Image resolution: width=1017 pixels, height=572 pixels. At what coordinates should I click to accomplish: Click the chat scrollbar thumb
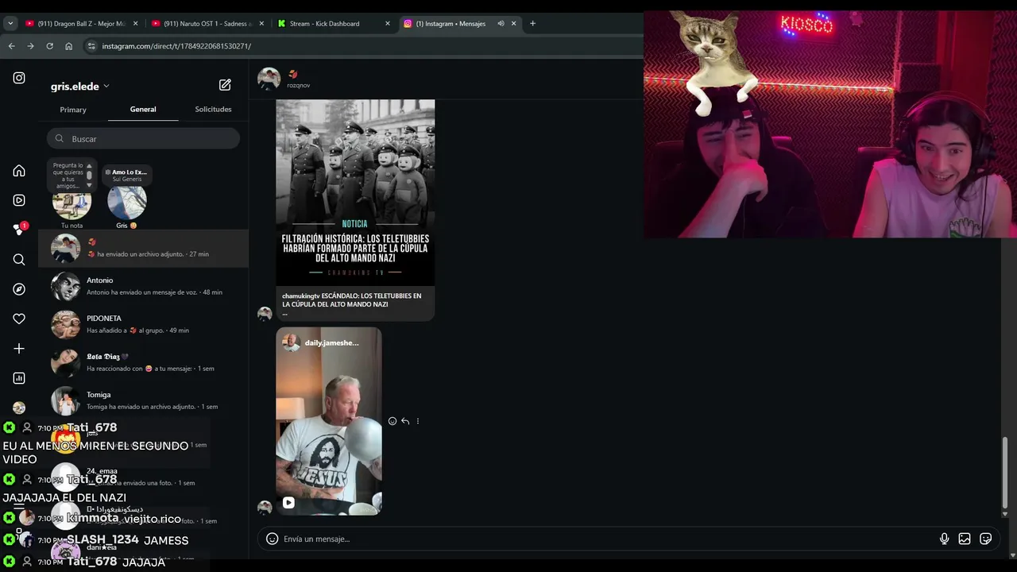[x=1005, y=473]
